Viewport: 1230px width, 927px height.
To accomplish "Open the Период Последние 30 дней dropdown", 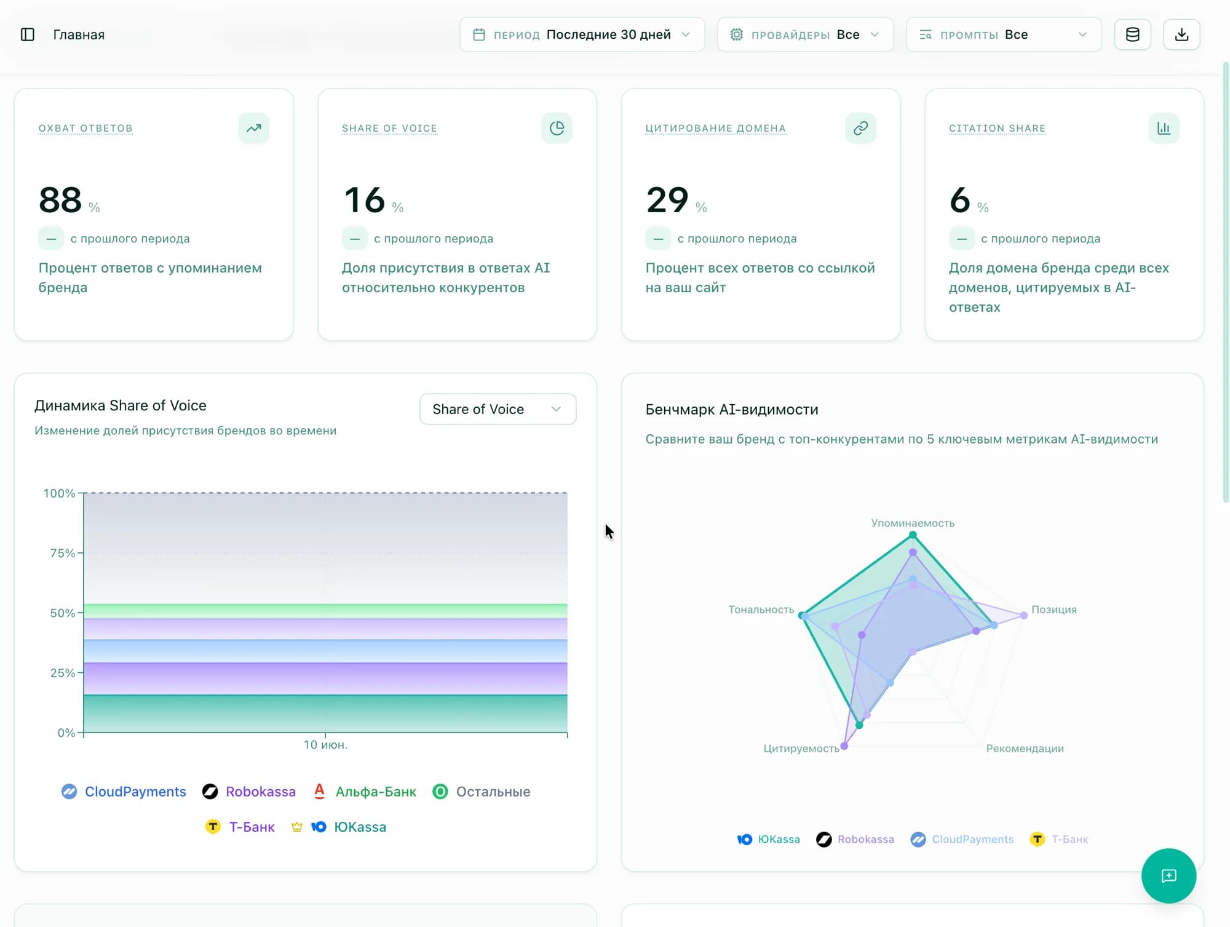I will (x=582, y=34).
